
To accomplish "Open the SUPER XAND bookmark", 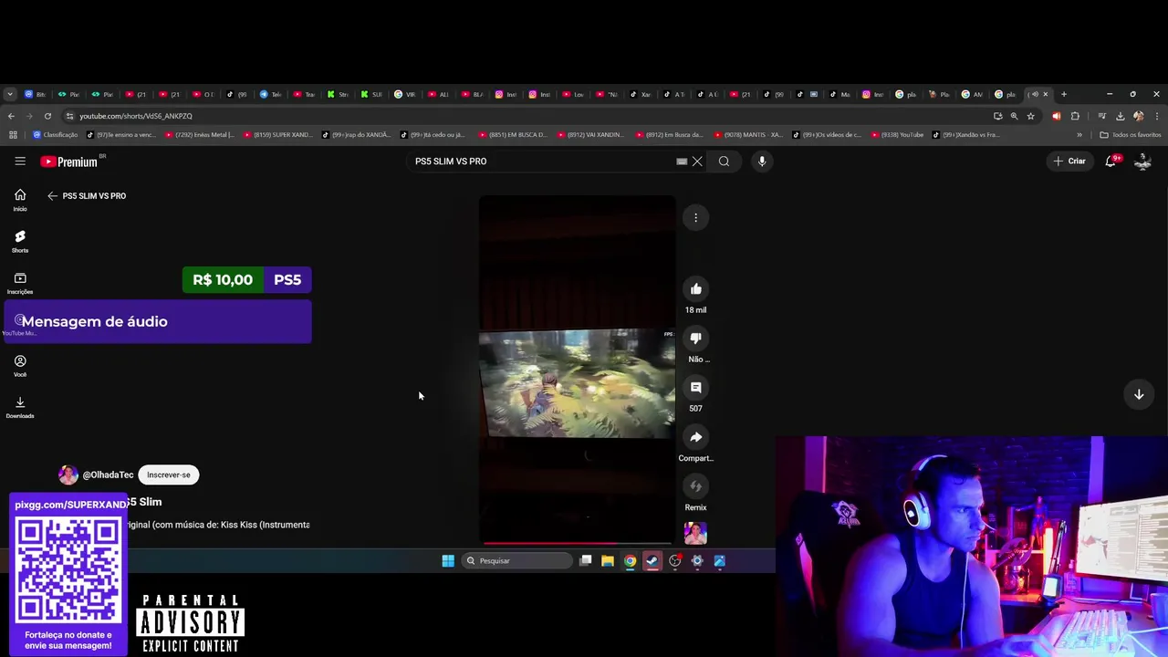I will tap(278, 135).
